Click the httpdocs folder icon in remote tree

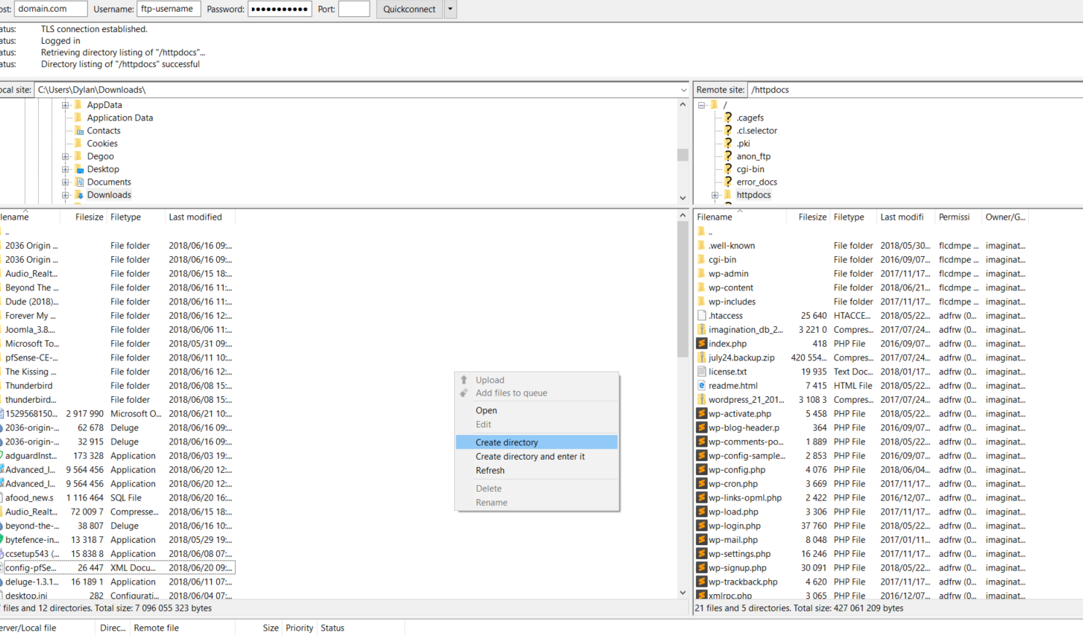coord(728,195)
